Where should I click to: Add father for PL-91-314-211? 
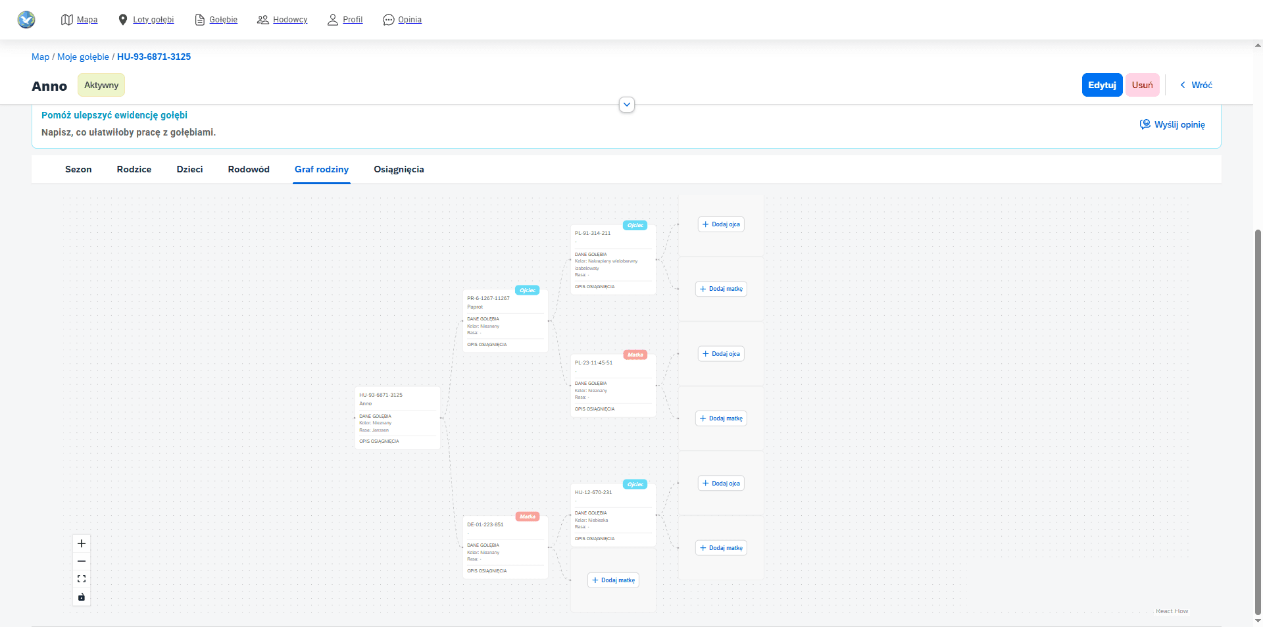tap(721, 224)
